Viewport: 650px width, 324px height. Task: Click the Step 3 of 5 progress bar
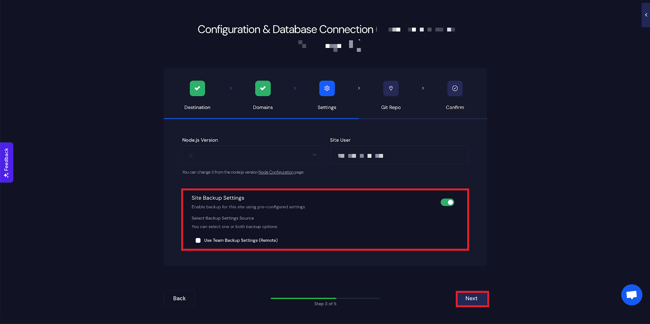click(325, 298)
